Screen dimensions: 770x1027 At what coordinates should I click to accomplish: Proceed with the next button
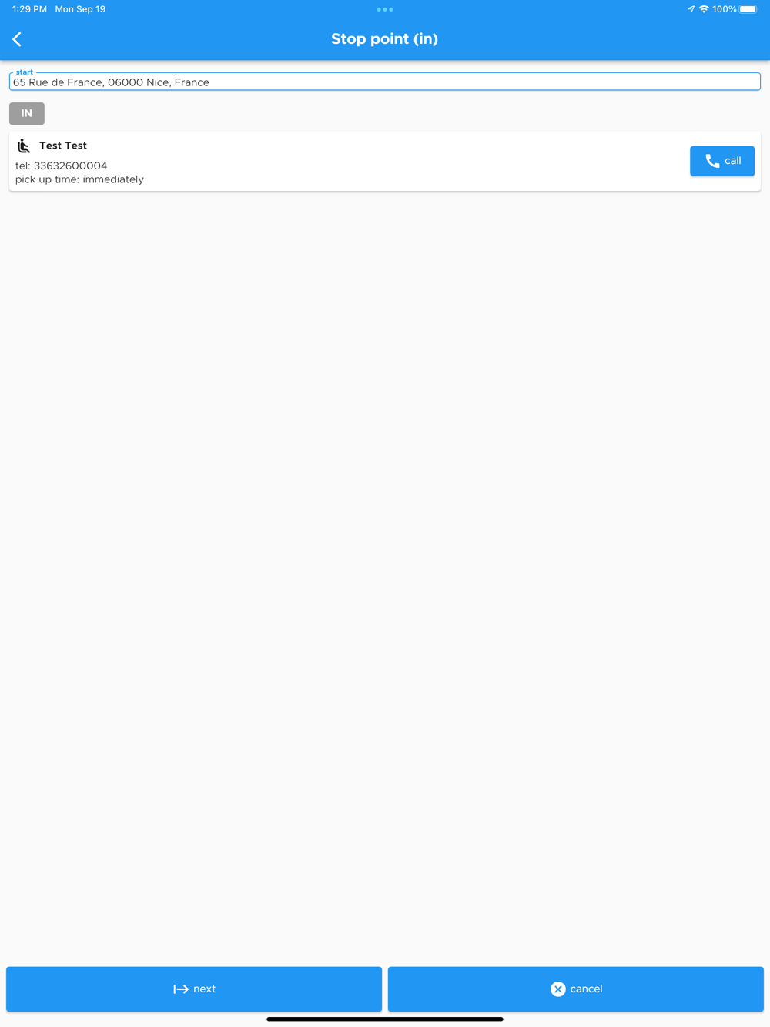coord(194,989)
